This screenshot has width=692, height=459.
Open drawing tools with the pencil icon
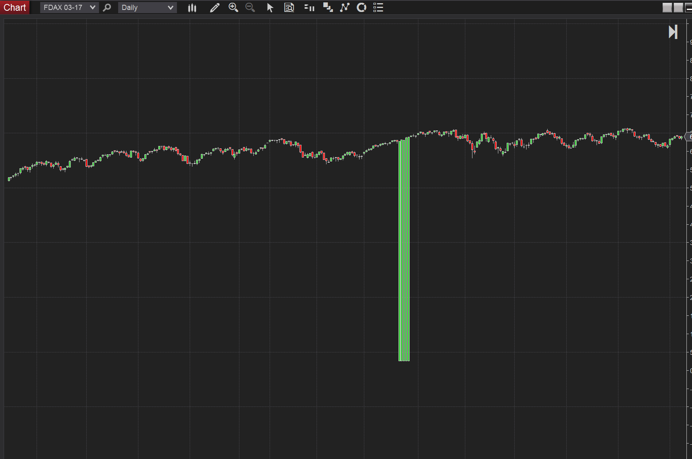click(x=215, y=8)
